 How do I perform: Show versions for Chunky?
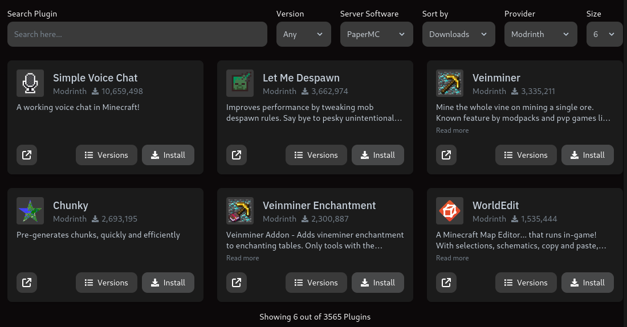107,283
